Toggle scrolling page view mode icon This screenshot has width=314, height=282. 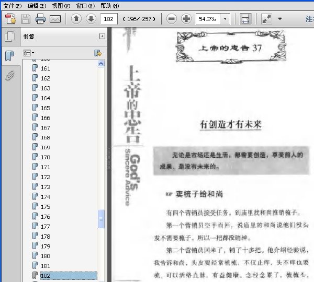pos(245,19)
